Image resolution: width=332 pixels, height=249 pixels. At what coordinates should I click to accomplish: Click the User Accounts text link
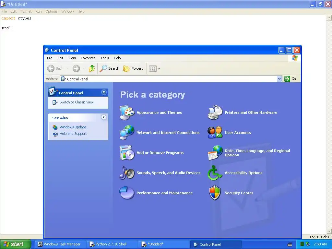click(238, 133)
